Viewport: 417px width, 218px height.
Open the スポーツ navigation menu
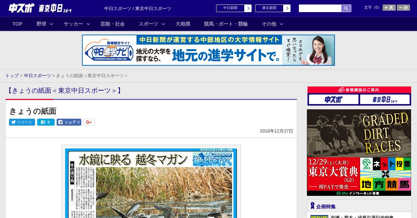[148, 24]
